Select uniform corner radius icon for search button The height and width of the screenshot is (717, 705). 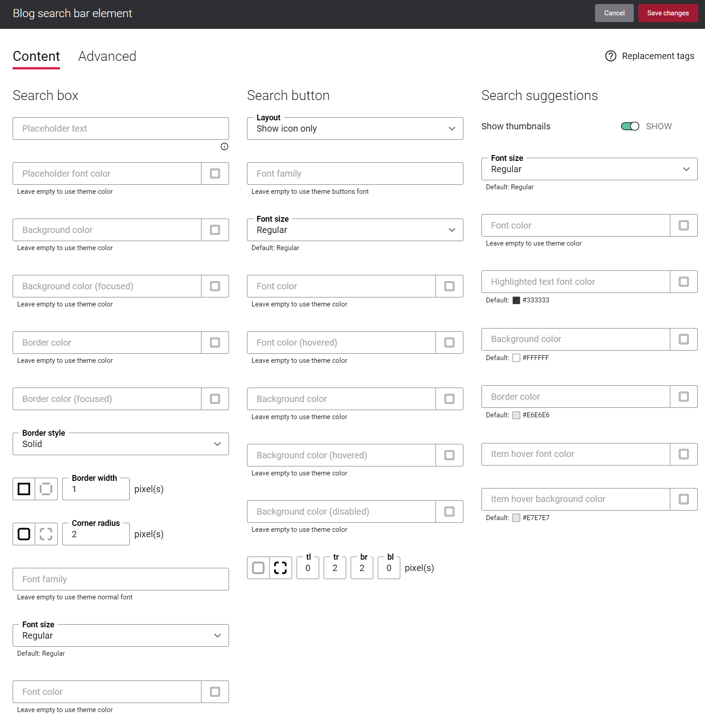pos(258,568)
